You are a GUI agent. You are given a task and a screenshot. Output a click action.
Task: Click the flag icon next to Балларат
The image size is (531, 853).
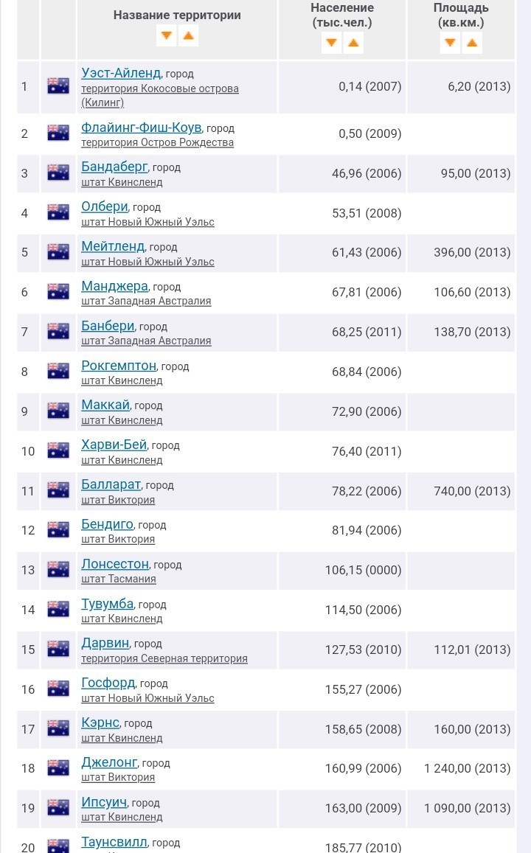(x=58, y=490)
